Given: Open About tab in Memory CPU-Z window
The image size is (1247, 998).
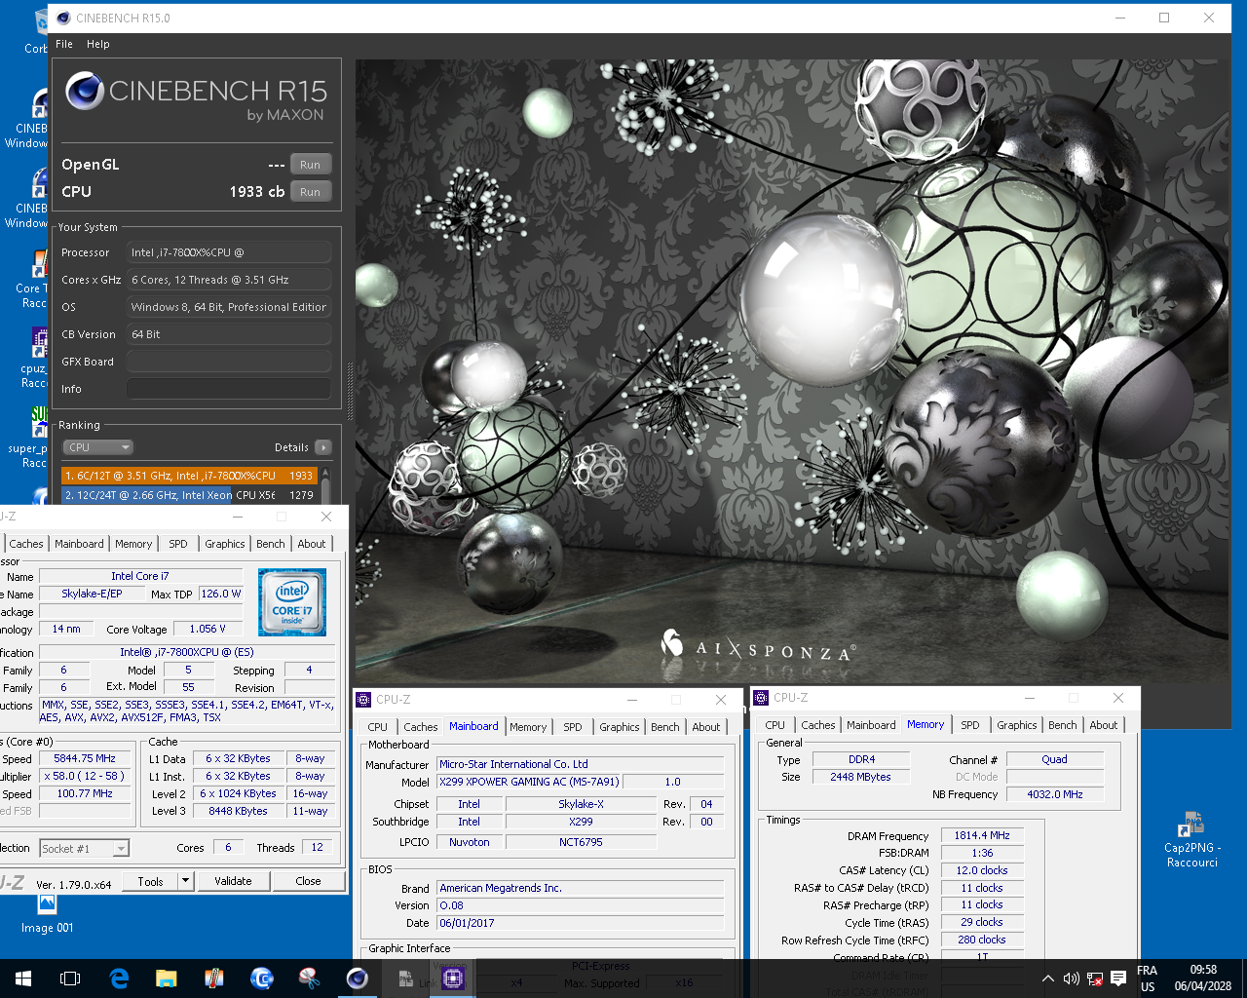Looking at the screenshot, I should (x=1104, y=725).
